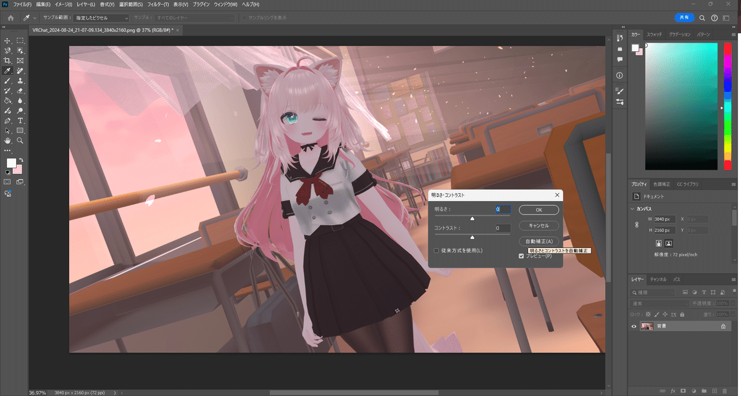
Task: Toggle lock image pixels brush icon
Action: point(656,314)
